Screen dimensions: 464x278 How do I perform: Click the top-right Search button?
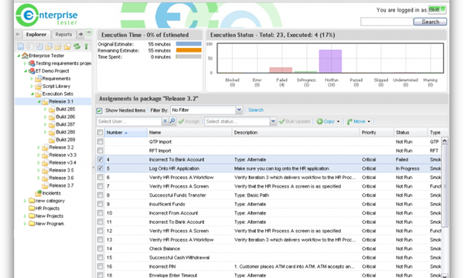pyautogui.click(x=430, y=22)
